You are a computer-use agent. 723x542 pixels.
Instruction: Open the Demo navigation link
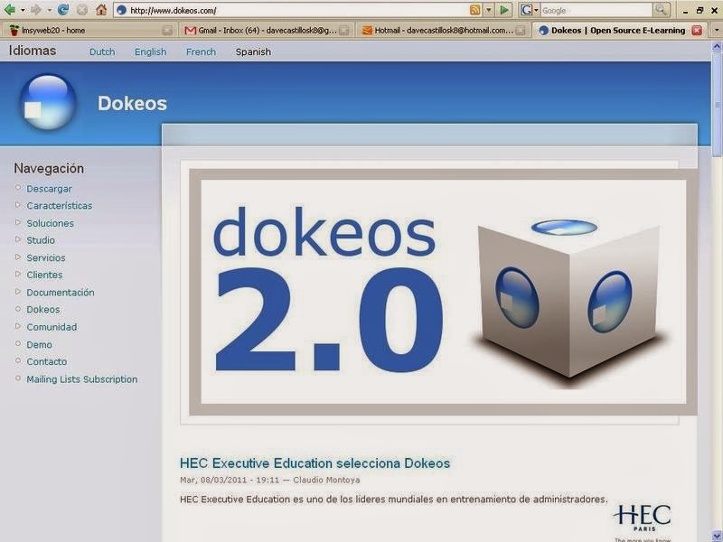39,345
